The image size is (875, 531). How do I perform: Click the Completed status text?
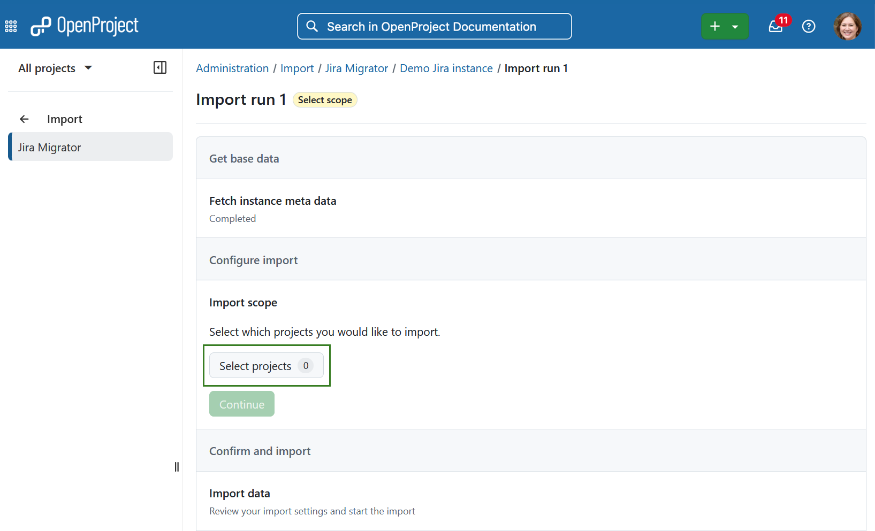[x=233, y=219]
